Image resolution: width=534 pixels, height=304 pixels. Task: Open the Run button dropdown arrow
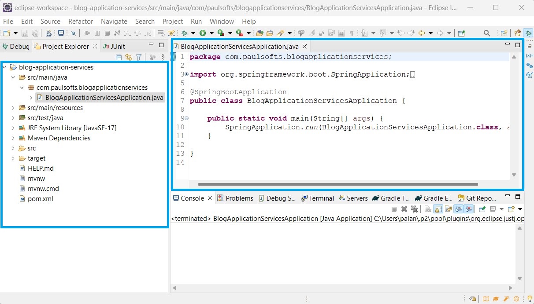(213, 33)
